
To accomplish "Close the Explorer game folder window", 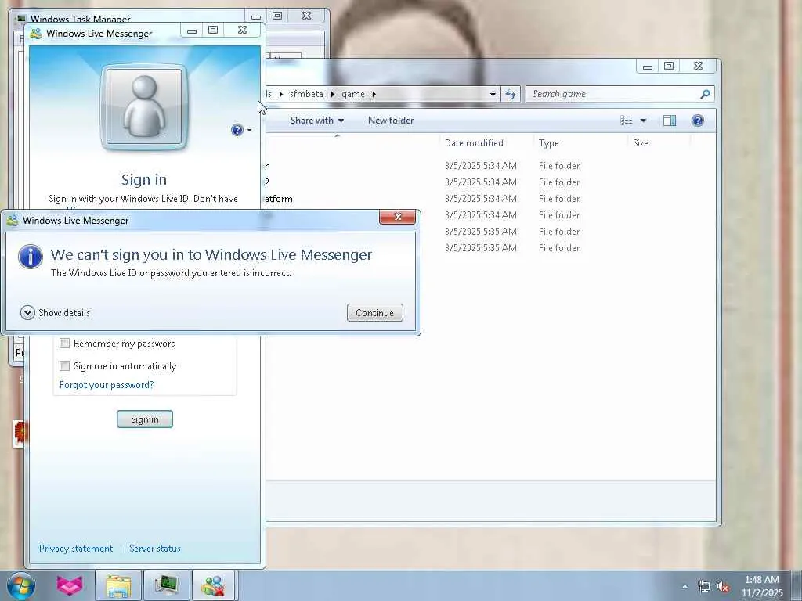I will point(698,67).
